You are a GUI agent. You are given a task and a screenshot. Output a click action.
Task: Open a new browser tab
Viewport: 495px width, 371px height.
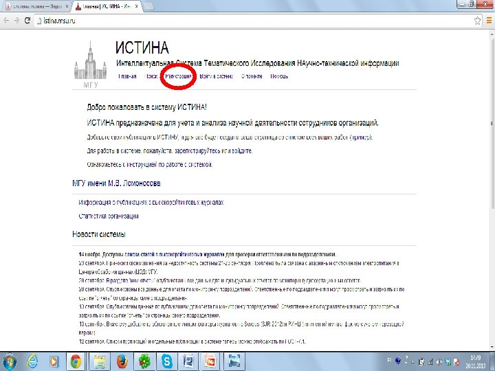pyautogui.click(x=148, y=6)
